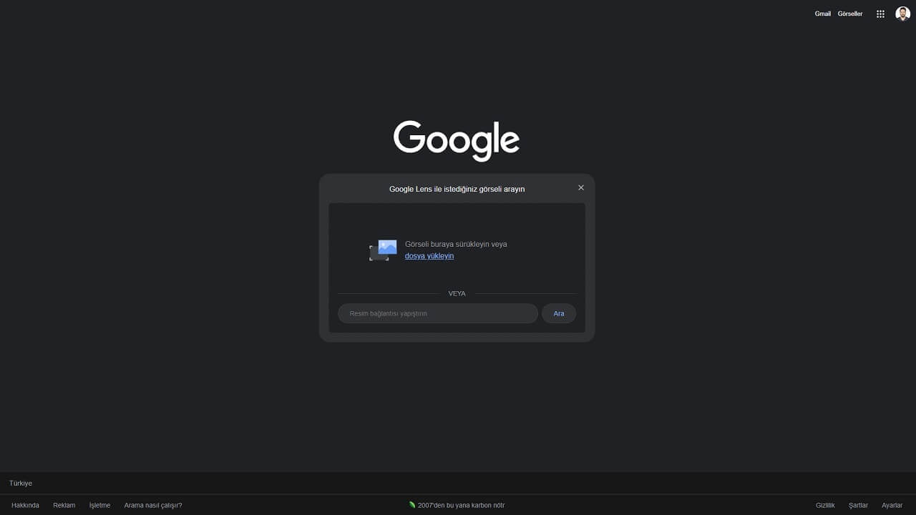Image resolution: width=916 pixels, height=515 pixels.
Task: Click the green carbon neutral leaf icon
Action: (412, 505)
